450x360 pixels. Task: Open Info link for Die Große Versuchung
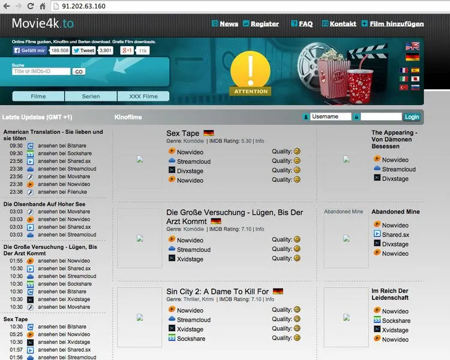point(260,229)
